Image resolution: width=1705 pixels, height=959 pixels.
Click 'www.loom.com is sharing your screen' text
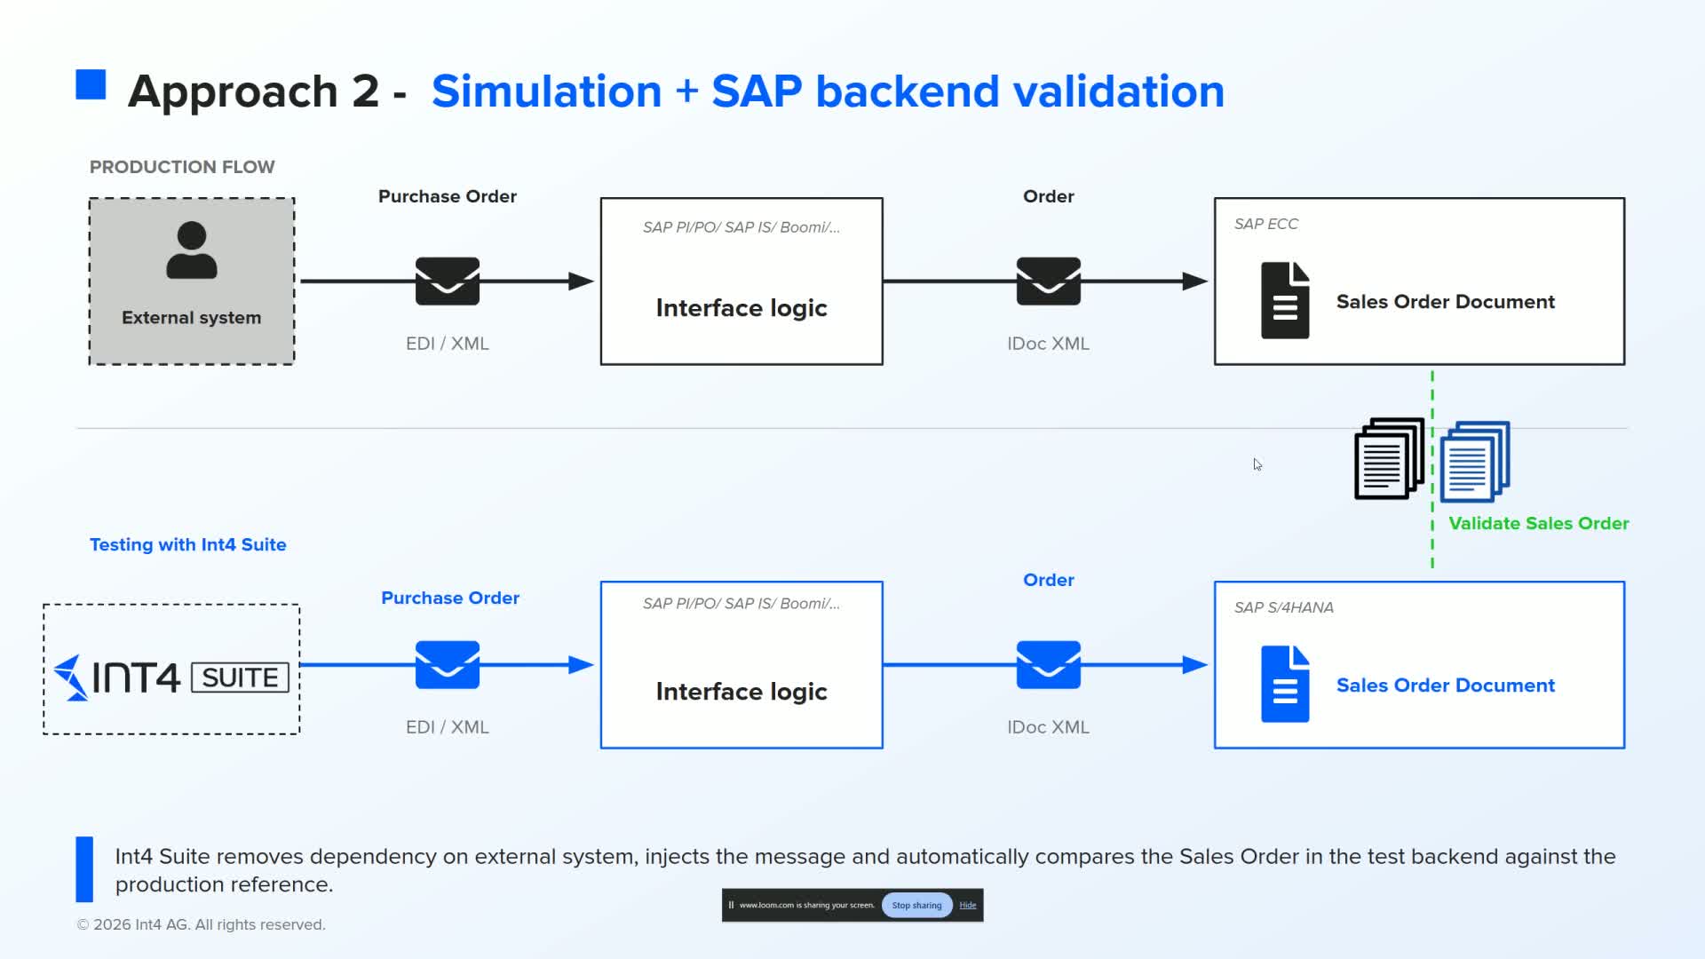point(806,905)
